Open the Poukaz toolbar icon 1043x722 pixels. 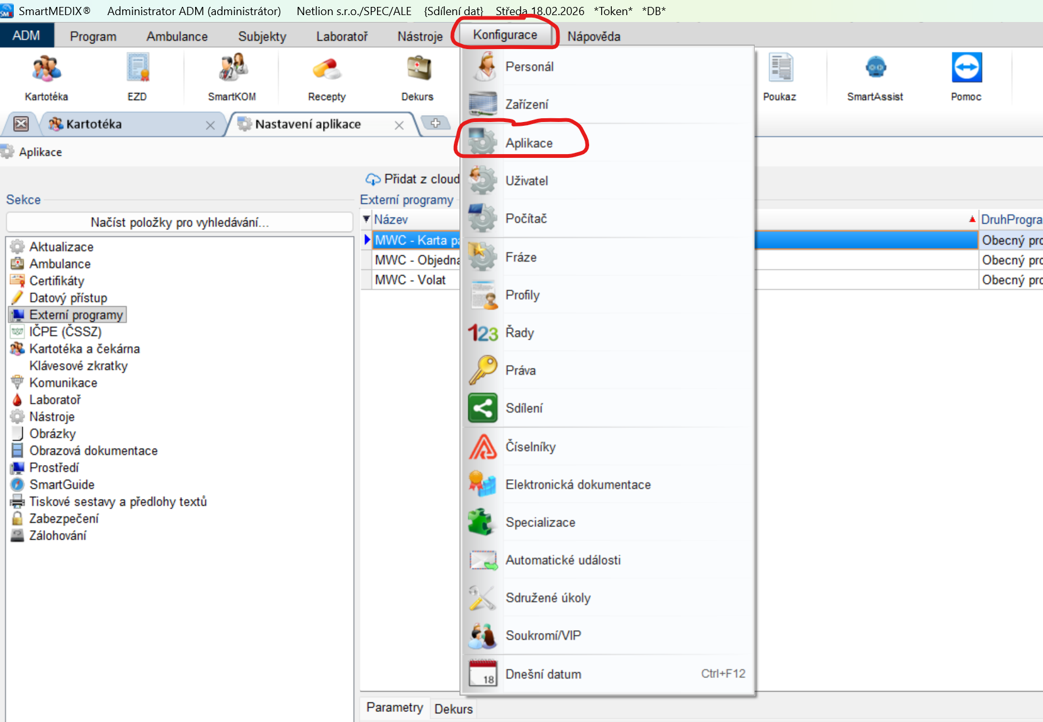780,69
